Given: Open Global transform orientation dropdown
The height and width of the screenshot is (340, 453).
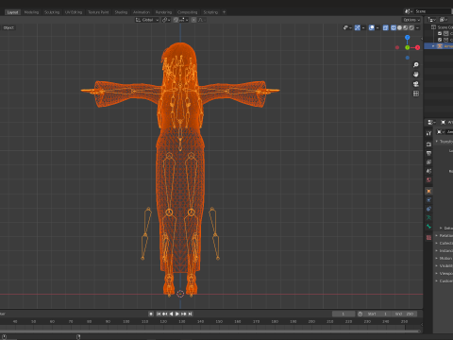Looking at the screenshot, I should [147, 20].
